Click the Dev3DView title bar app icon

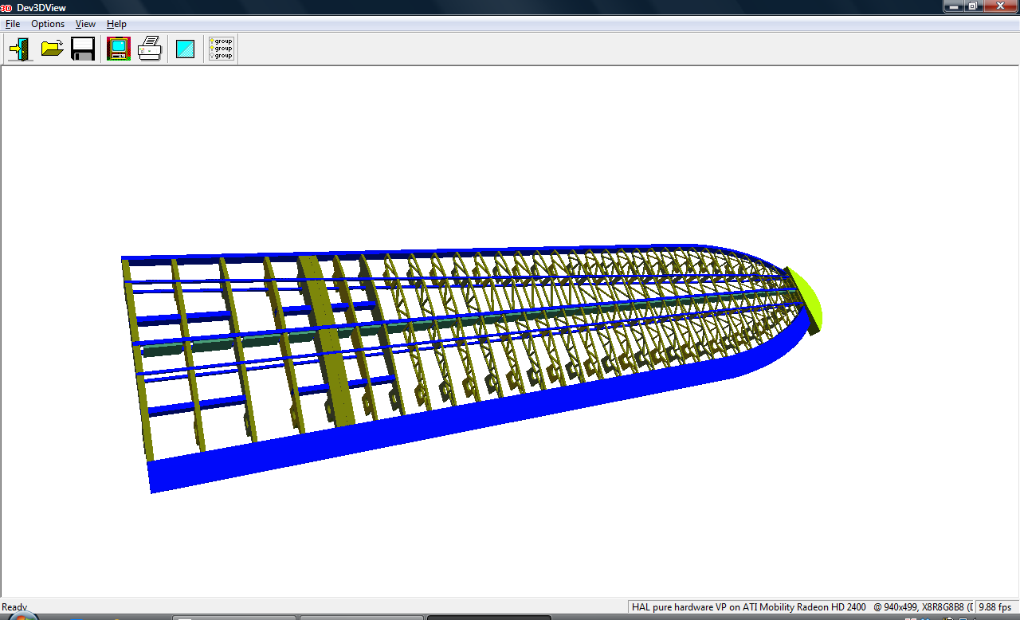pos(6,7)
